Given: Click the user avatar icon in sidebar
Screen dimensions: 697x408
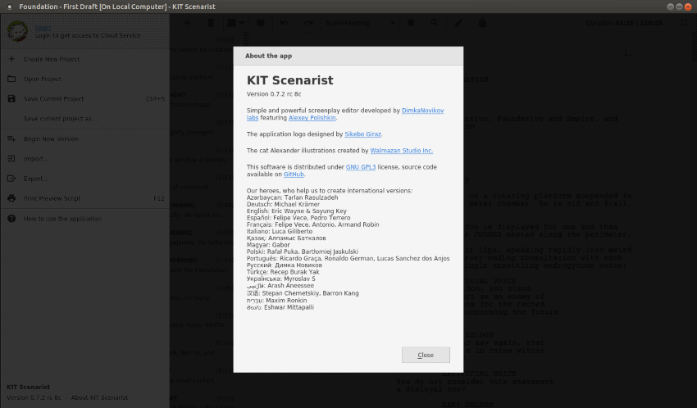Looking at the screenshot, I should pos(17,31).
